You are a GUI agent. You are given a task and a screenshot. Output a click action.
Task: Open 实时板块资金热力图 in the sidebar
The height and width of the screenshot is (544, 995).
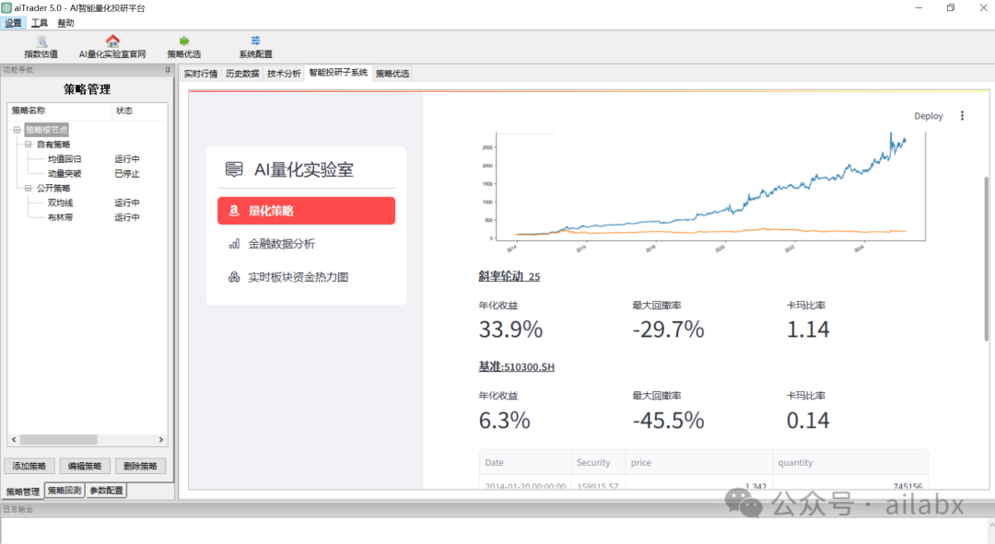tap(306, 277)
